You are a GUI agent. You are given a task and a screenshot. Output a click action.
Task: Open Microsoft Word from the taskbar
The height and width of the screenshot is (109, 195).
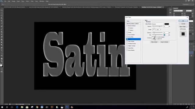pyautogui.click(x=42, y=107)
